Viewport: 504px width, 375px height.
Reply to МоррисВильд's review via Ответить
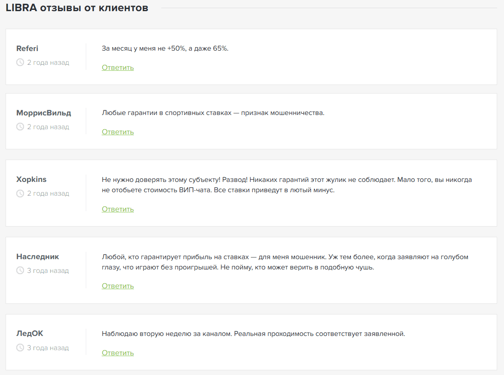(118, 132)
